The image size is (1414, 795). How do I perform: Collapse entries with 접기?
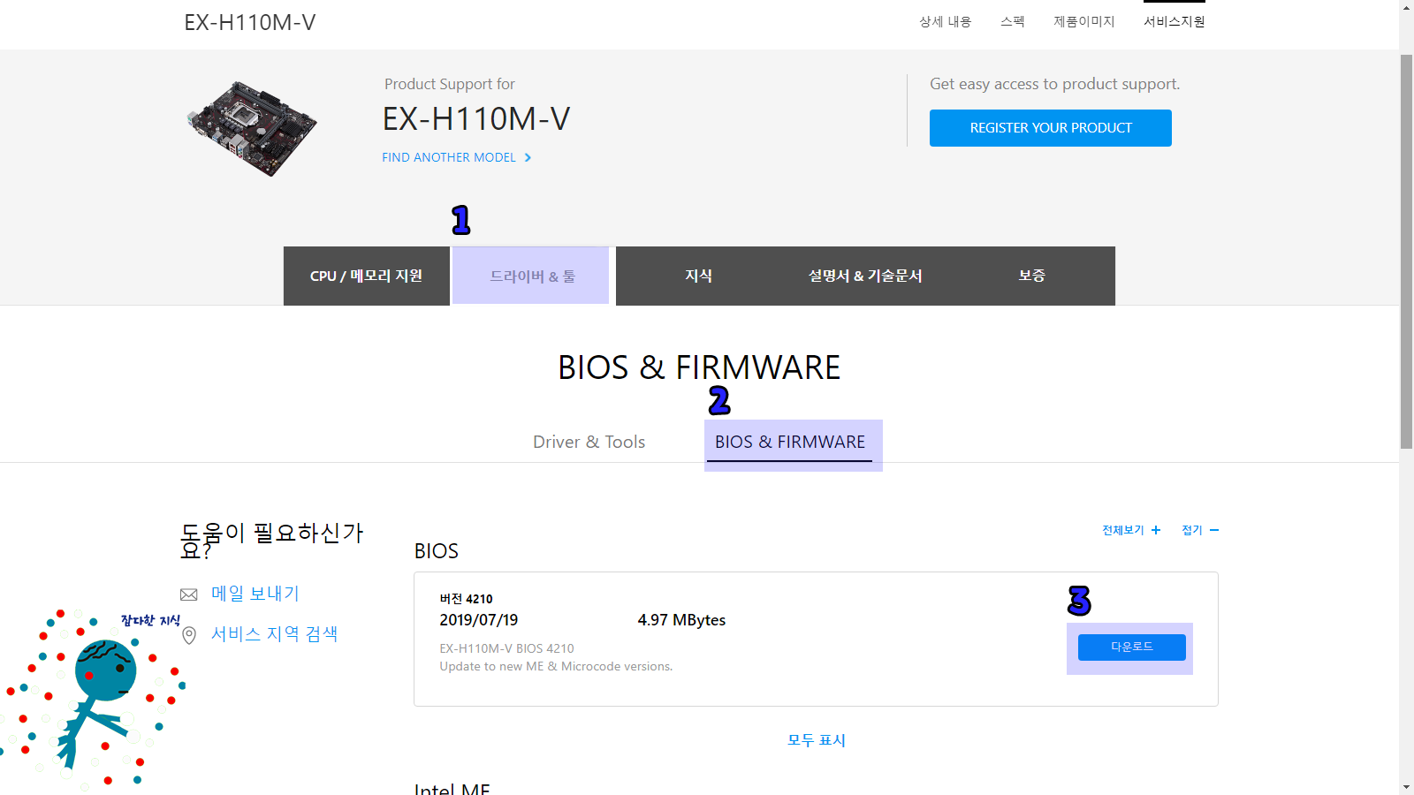coord(1192,530)
